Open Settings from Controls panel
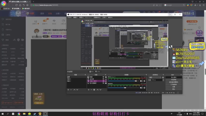Image resolution: width=206 pixels, height=116 pixels. click(174, 87)
